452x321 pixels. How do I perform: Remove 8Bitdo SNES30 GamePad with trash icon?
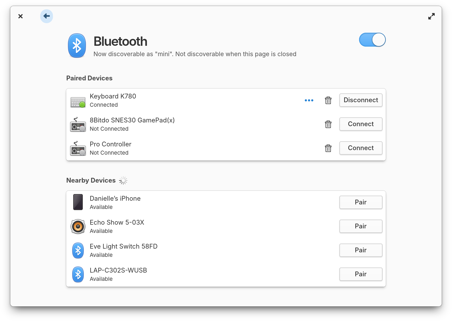click(328, 124)
